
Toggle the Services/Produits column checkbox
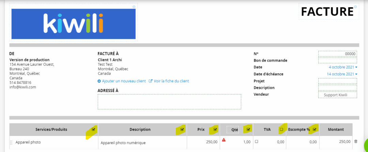click(93, 129)
